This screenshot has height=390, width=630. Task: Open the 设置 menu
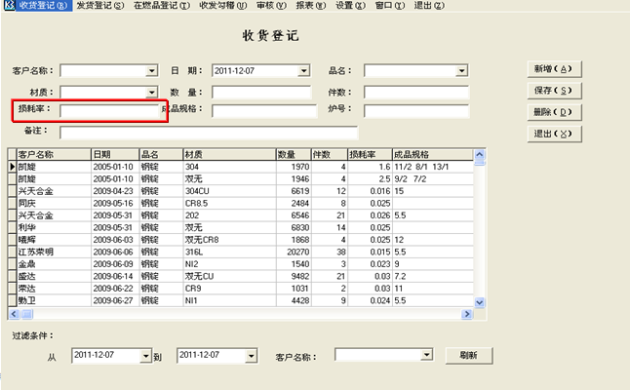point(350,6)
